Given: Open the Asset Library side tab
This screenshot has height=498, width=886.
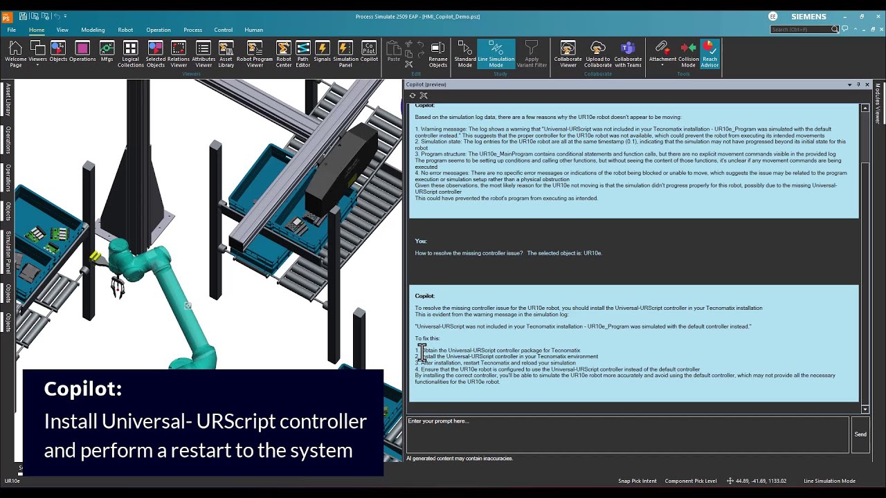Looking at the screenshot, I should [8, 99].
